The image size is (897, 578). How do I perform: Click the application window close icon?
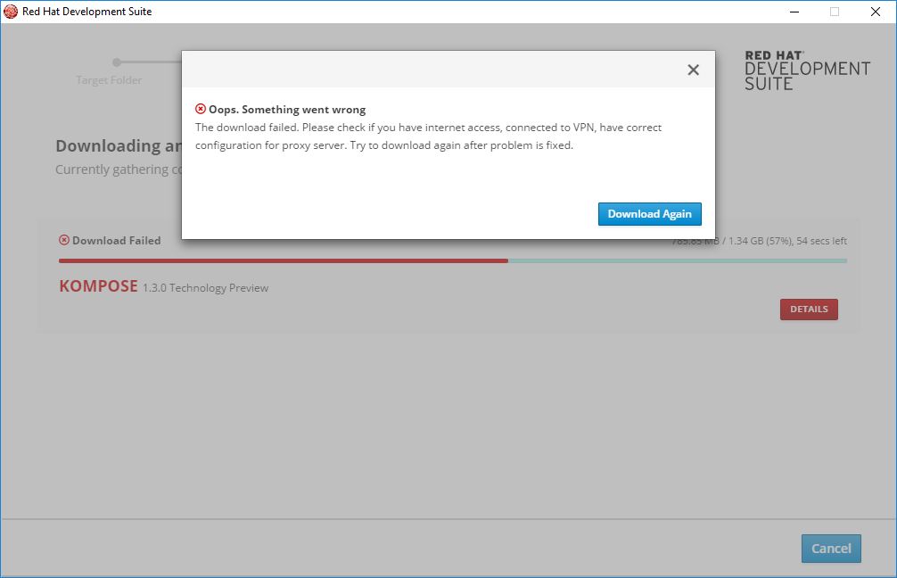click(875, 12)
